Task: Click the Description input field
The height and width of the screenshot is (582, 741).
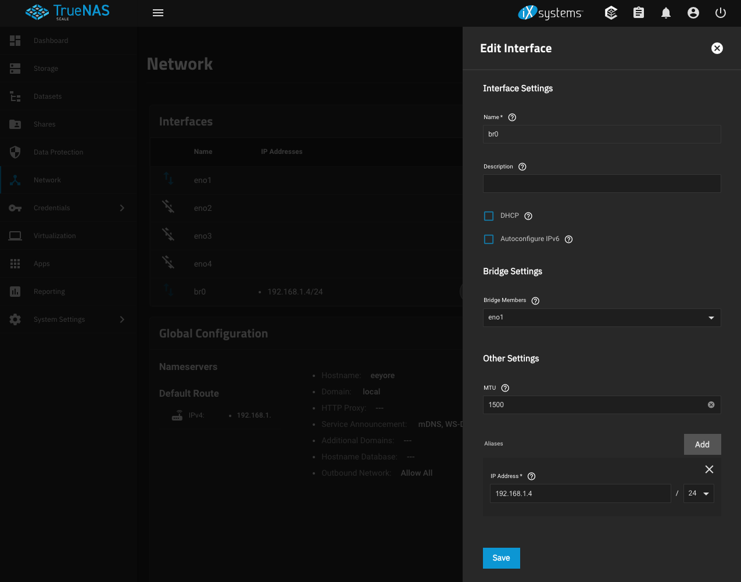Action: 602,184
